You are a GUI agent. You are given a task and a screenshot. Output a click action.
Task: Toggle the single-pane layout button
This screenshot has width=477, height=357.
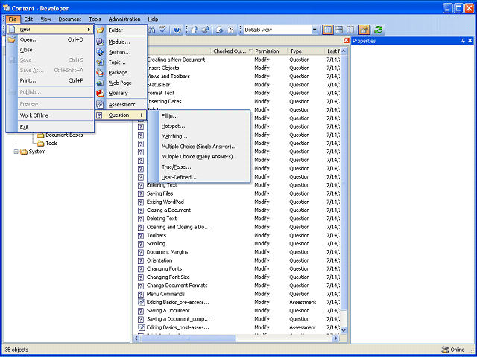click(328, 30)
